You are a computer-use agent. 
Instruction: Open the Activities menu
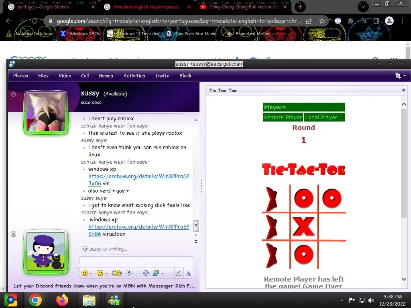pyautogui.click(x=134, y=76)
